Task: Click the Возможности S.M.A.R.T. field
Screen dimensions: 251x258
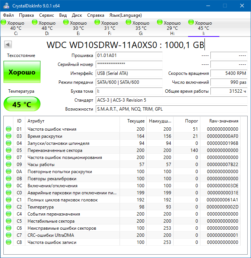Action: tap(172, 109)
